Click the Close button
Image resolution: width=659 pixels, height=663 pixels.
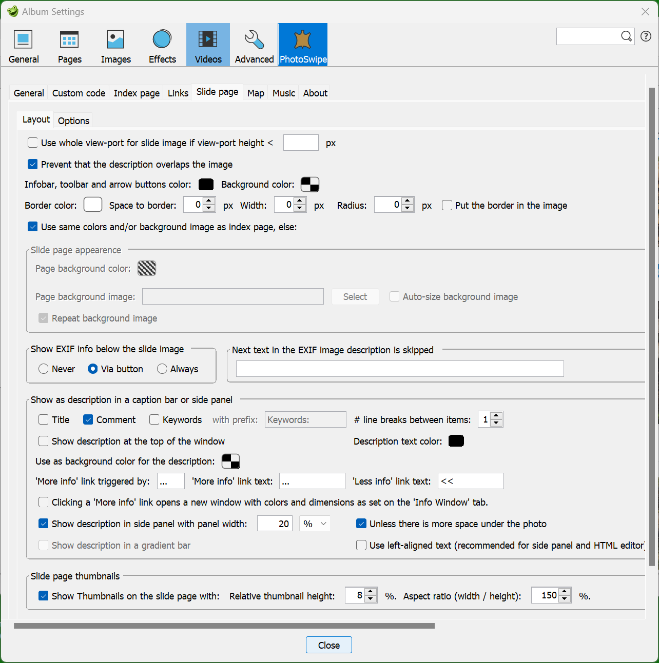tap(328, 645)
